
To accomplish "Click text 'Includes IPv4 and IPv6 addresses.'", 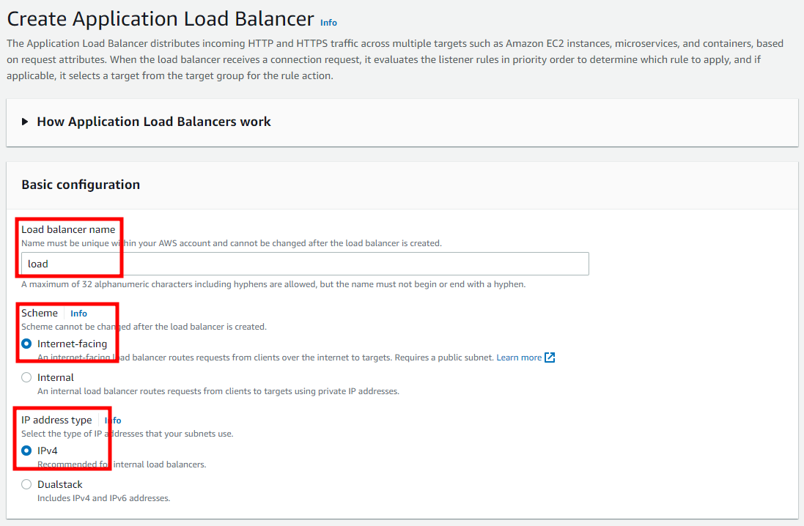I will [103, 498].
